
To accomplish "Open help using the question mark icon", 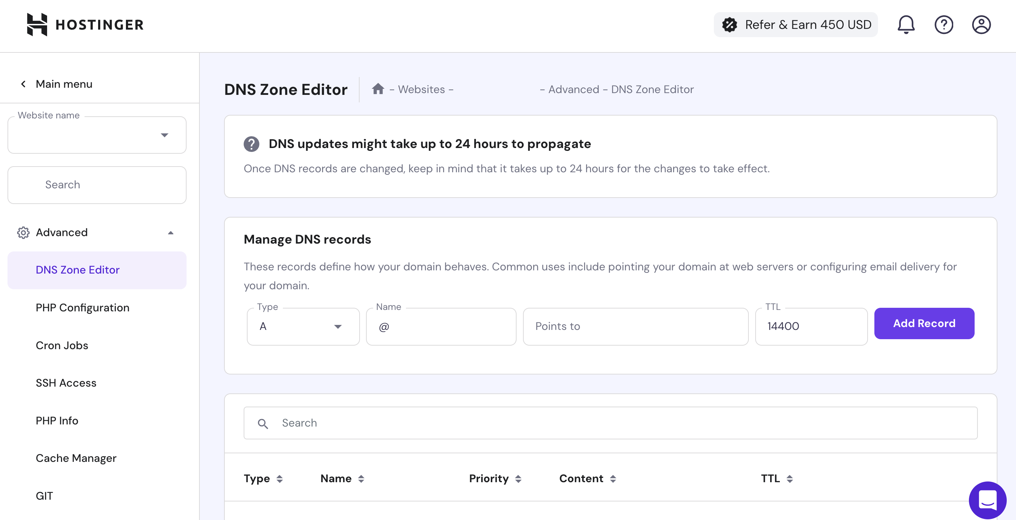I will pos(944,25).
